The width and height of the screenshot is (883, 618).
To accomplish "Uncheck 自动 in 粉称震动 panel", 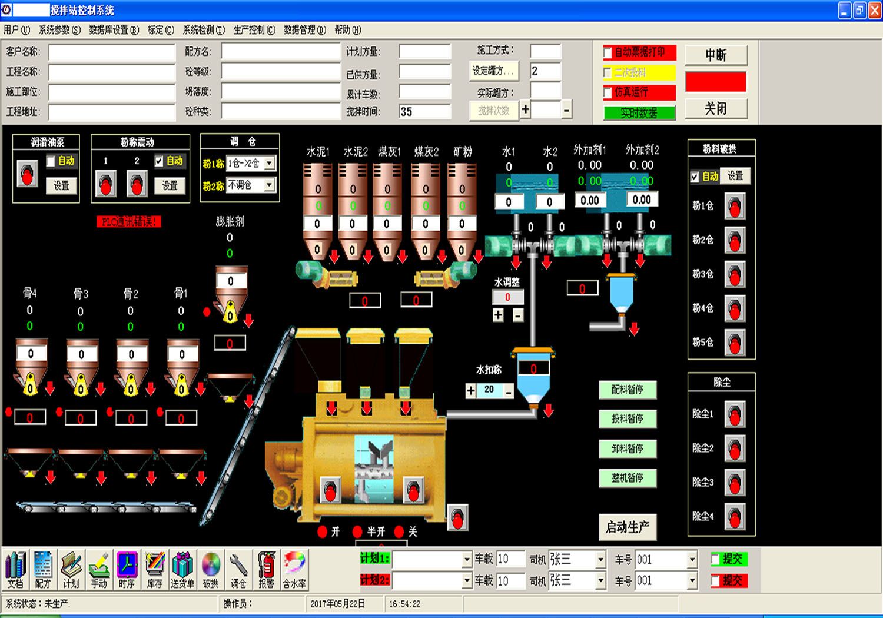I will [159, 161].
